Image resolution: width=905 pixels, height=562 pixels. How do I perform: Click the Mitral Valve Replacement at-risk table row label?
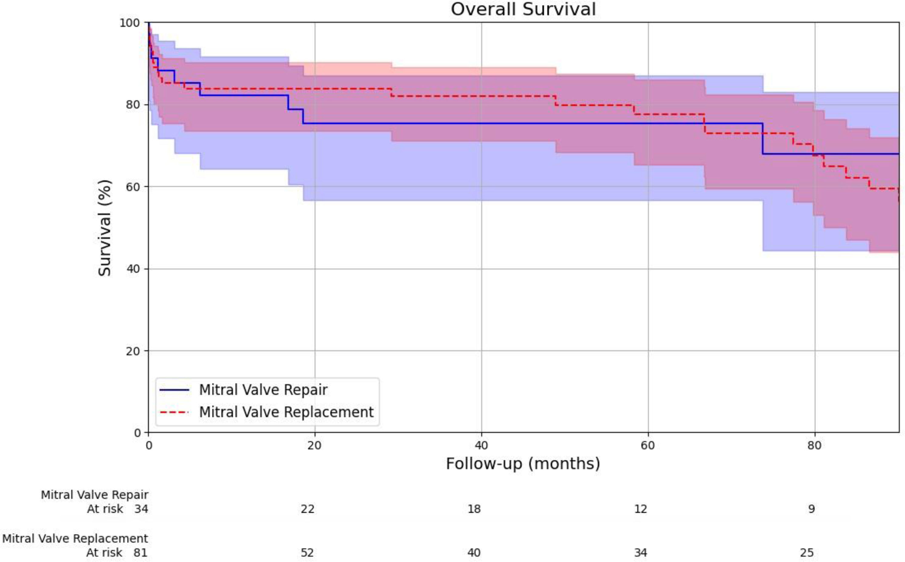[x=75, y=539]
